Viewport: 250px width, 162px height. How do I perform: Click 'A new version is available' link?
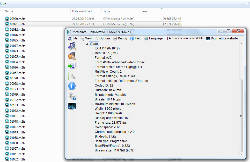coord(186,38)
